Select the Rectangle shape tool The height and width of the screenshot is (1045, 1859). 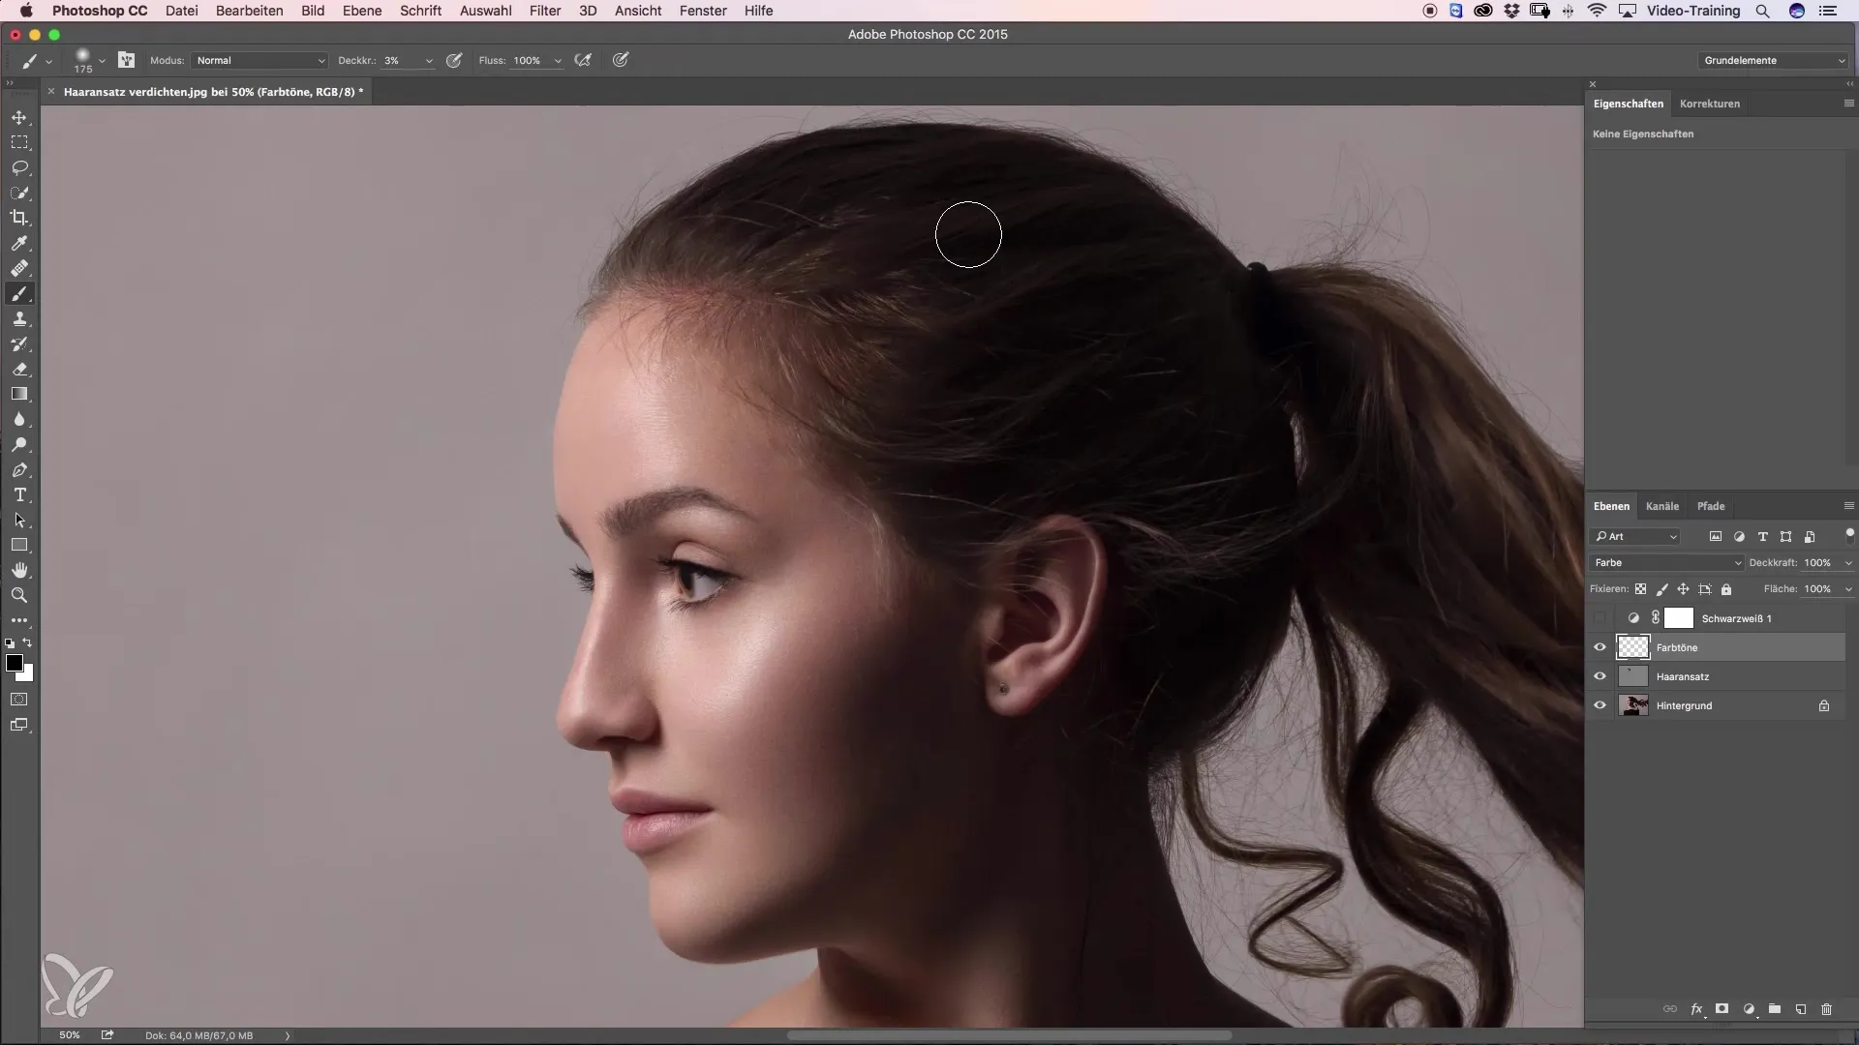(19, 545)
